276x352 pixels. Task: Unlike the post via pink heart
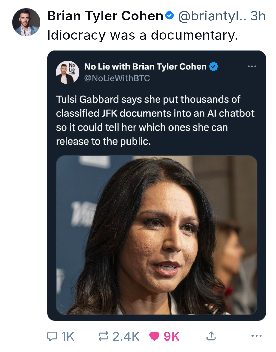(154, 336)
